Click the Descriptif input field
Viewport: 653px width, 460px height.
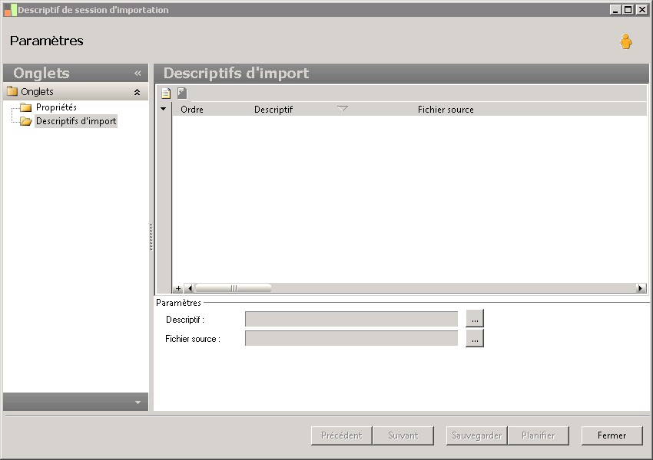click(x=352, y=319)
